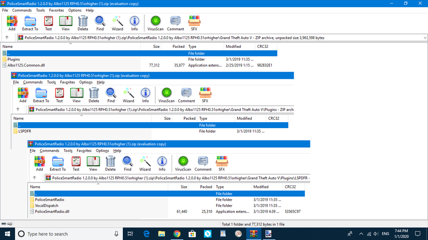428x240 pixels.
Task: Click VirusScan in the Plugins archive window
Action: (166, 95)
